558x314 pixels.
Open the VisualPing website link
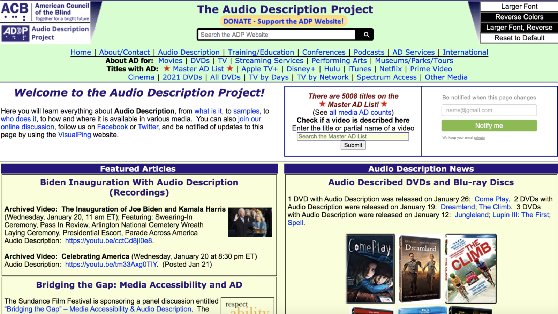point(74,135)
